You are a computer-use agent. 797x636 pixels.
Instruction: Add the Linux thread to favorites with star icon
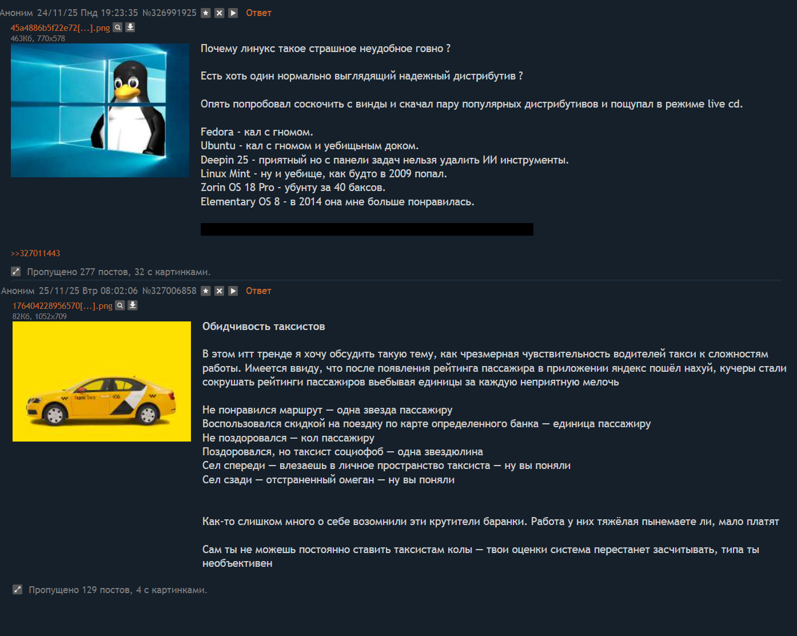(206, 13)
